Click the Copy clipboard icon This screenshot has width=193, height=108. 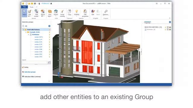(69, 11)
